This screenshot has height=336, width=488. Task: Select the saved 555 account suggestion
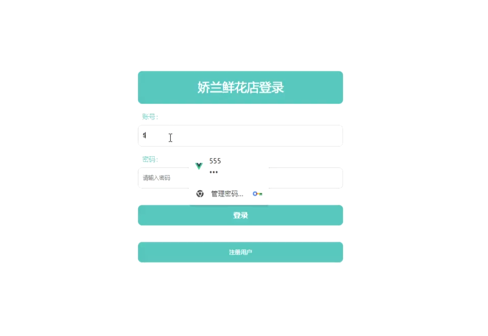click(x=229, y=166)
